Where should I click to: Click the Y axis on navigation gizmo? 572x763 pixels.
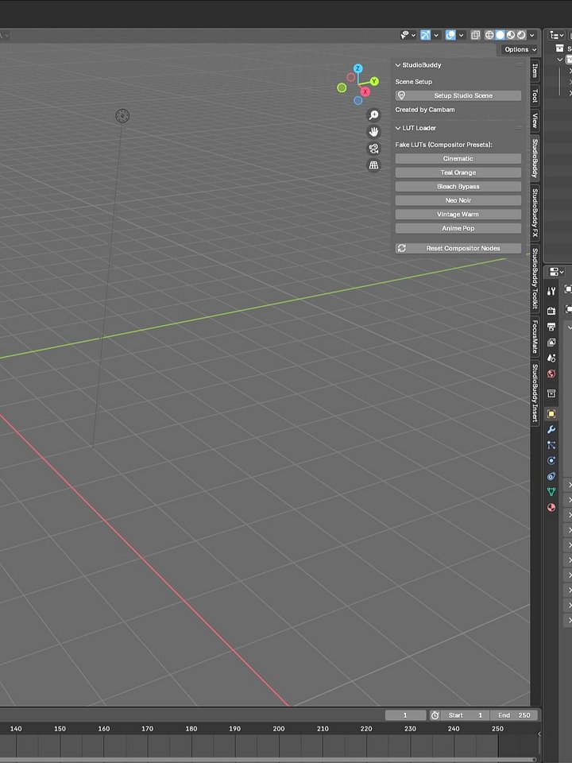tap(374, 81)
